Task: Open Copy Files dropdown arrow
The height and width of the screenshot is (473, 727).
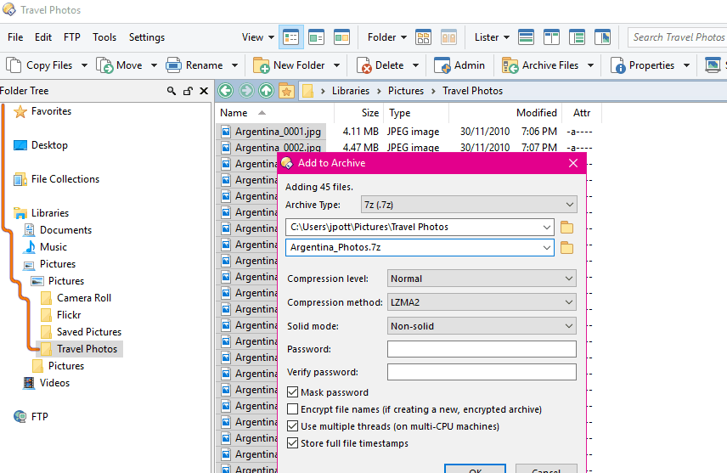Action: pos(84,65)
